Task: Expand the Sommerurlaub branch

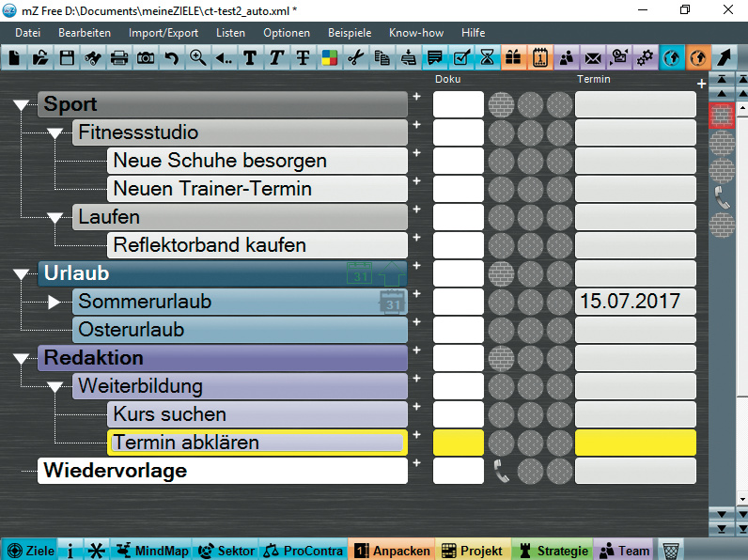Action: coord(54,302)
